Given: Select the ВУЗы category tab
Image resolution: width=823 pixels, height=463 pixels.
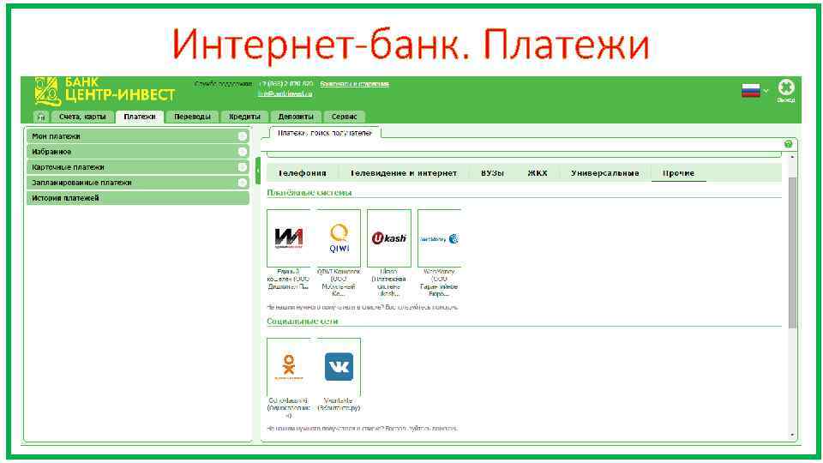Looking at the screenshot, I should point(492,173).
